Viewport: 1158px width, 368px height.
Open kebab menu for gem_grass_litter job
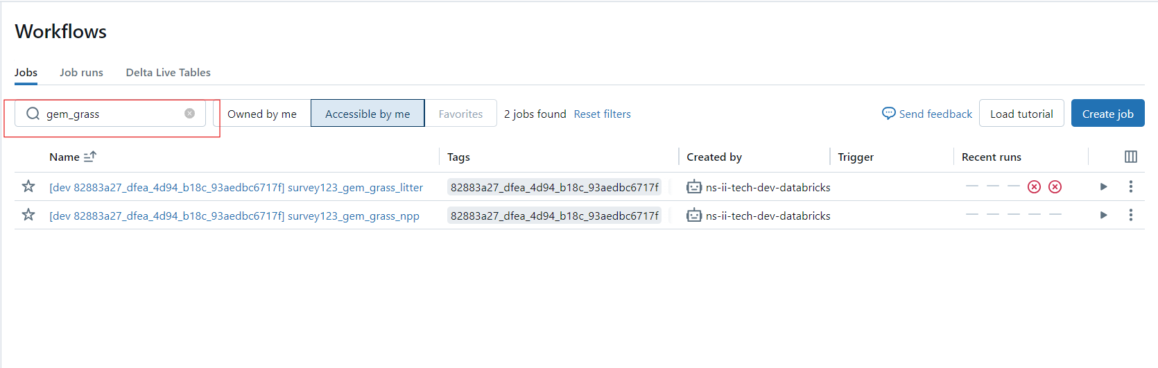(1130, 186)
